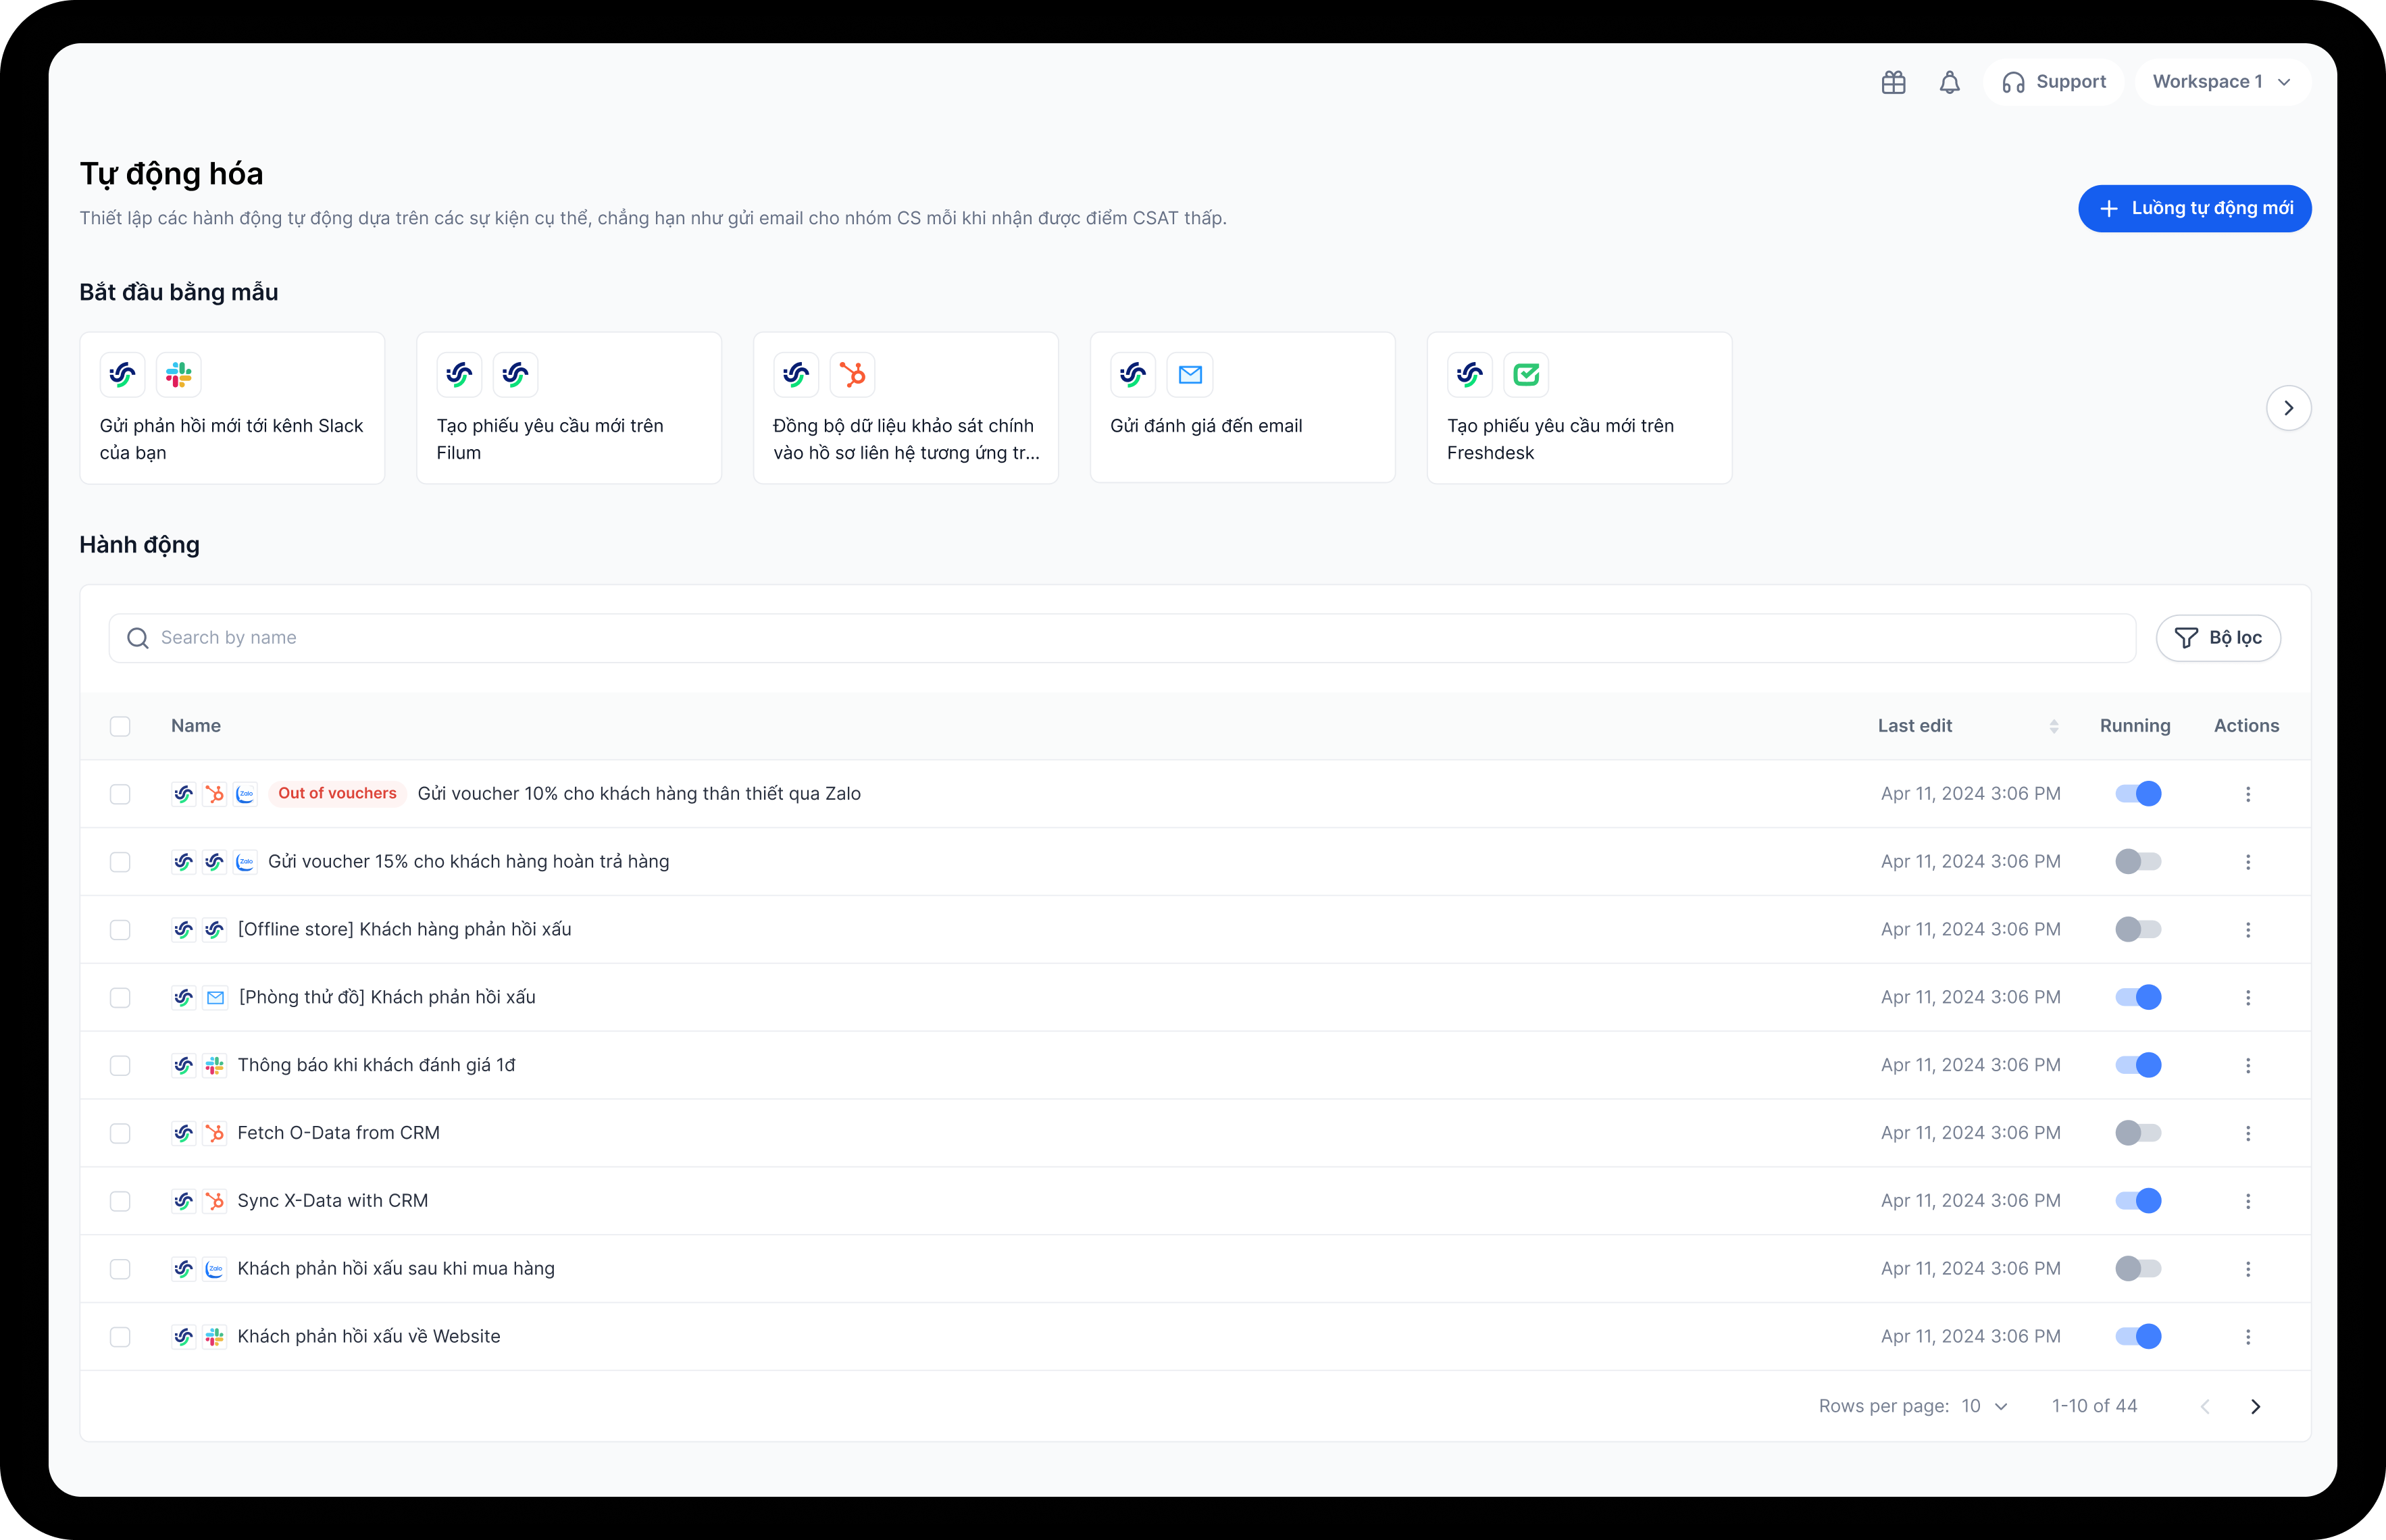Screen dimensions: 2386x1540
Task: Disable running toggle for Zalo 10% voucher
Action: [x=2138, y=794]
